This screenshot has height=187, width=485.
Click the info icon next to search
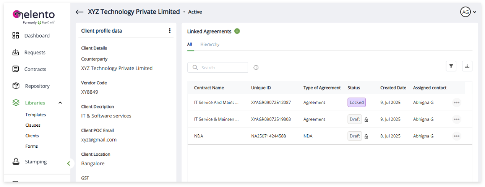256,67
